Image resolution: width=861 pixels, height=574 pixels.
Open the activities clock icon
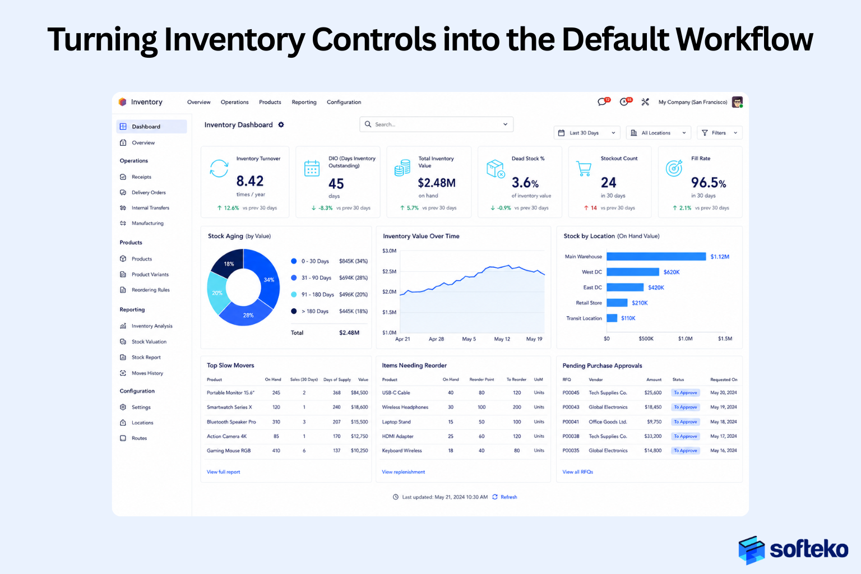coord(624,101)
